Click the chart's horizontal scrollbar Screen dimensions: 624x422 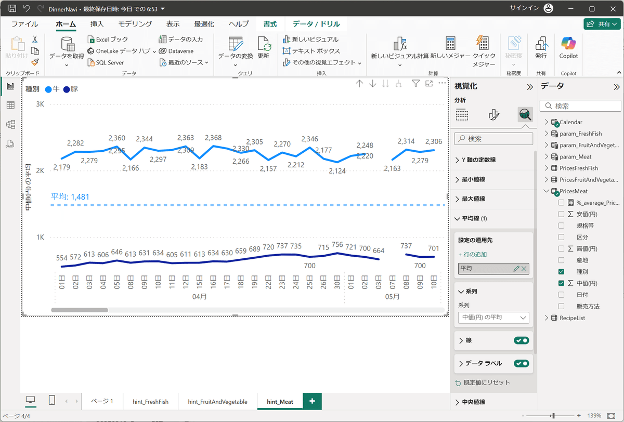[80, 310]
